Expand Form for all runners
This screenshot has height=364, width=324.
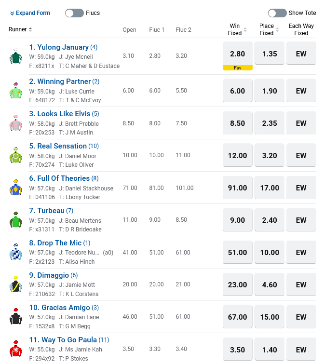pyautogui.click(x=30, y=13)
